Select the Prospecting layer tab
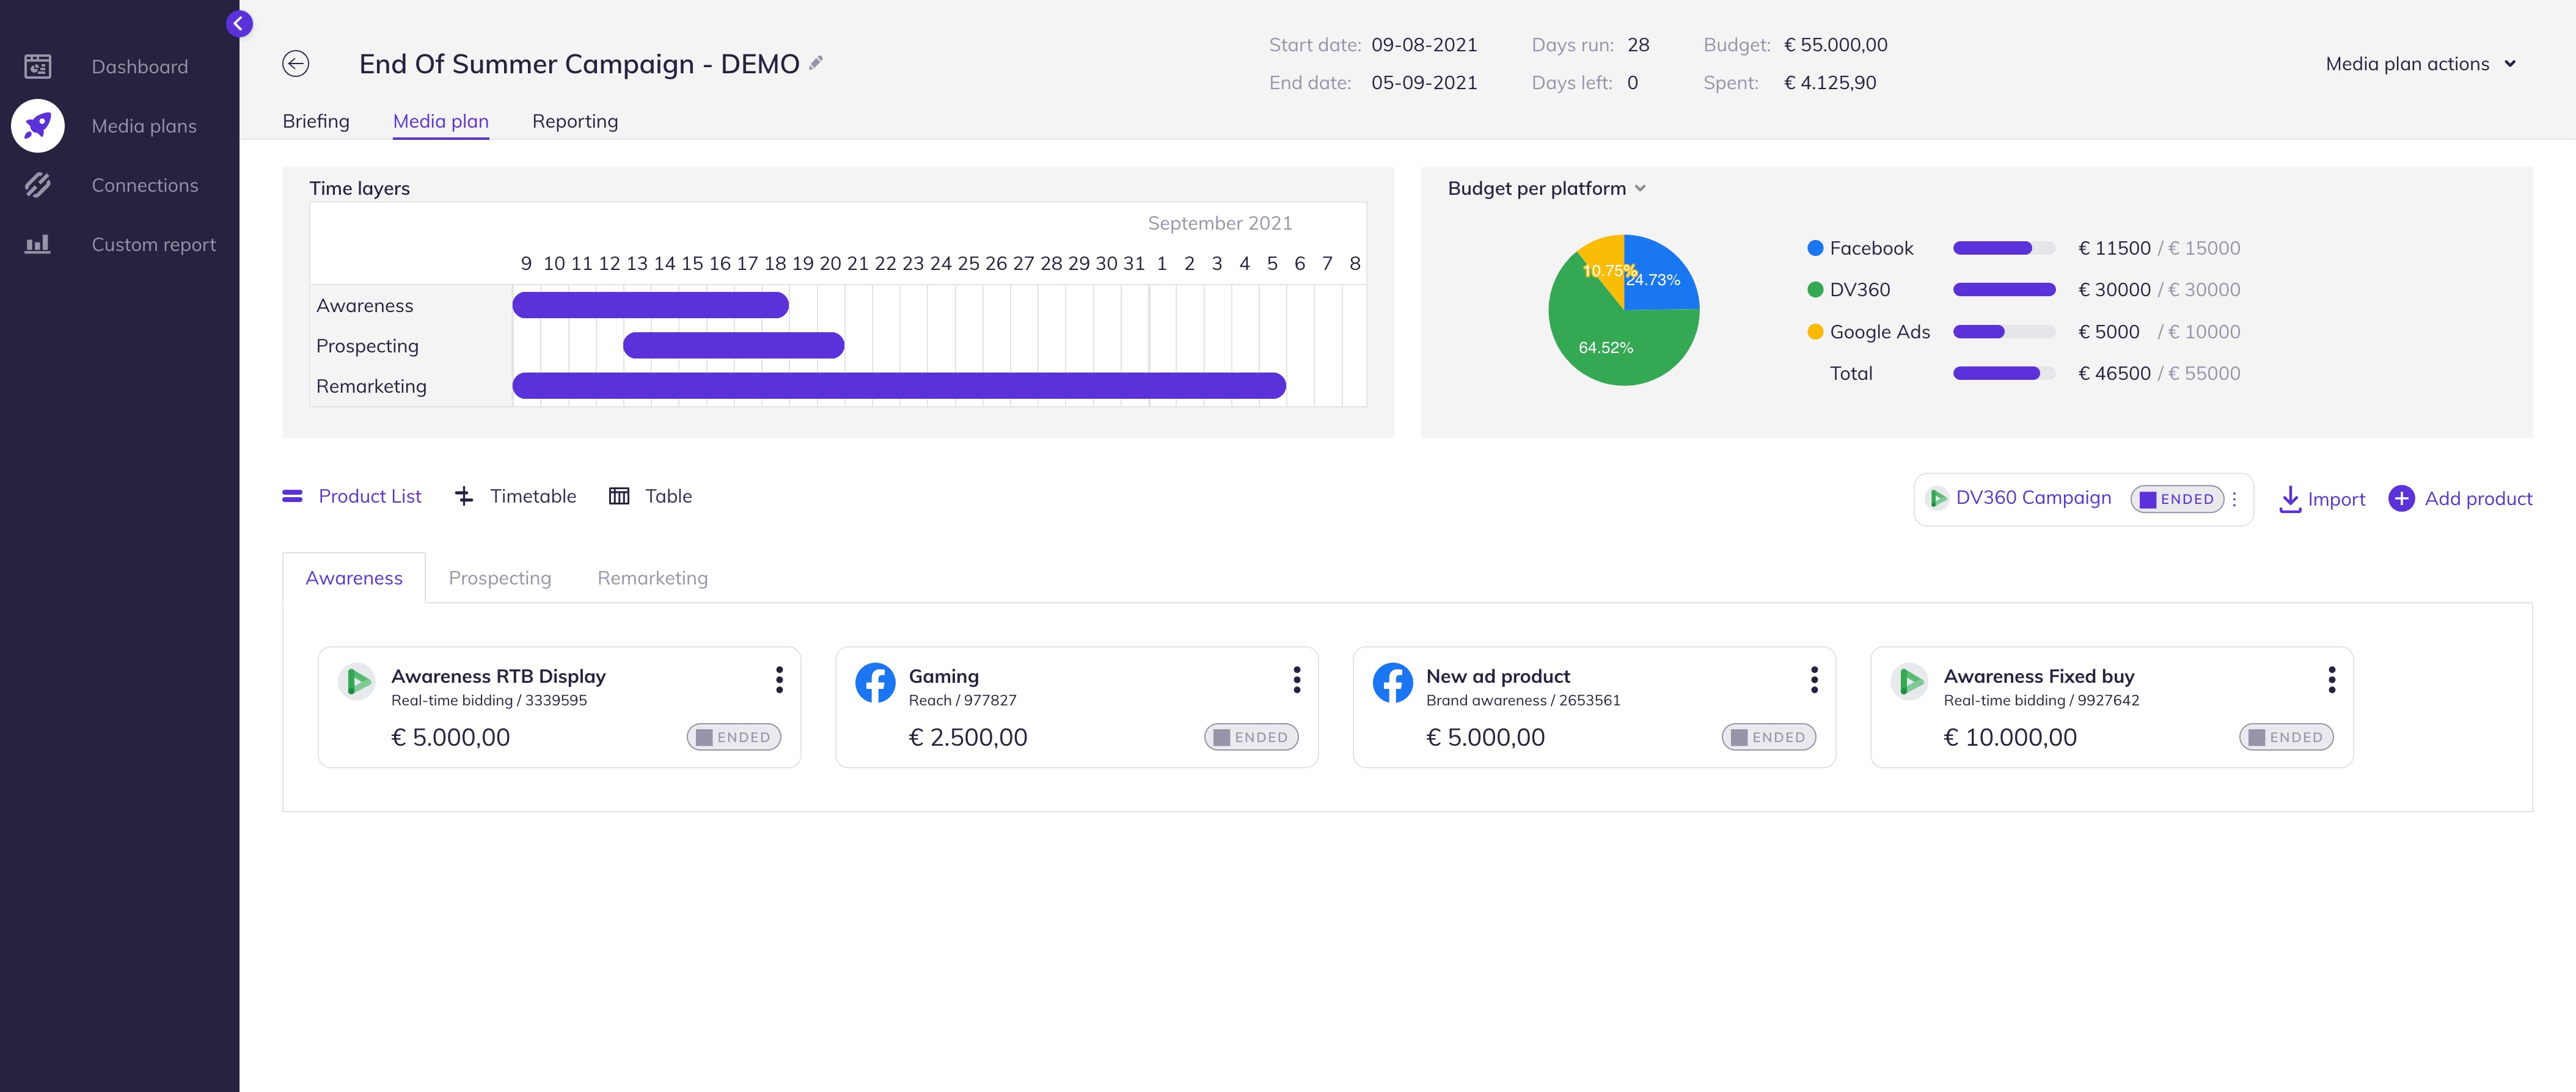The width and height of the screenshot is (2576, 1092). [499, 578]
